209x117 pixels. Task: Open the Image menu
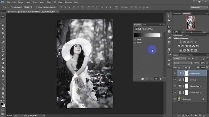(21, 2)
